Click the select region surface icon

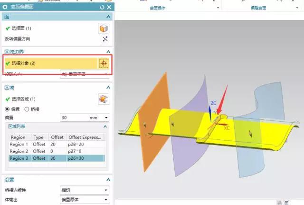click(104, 99)
